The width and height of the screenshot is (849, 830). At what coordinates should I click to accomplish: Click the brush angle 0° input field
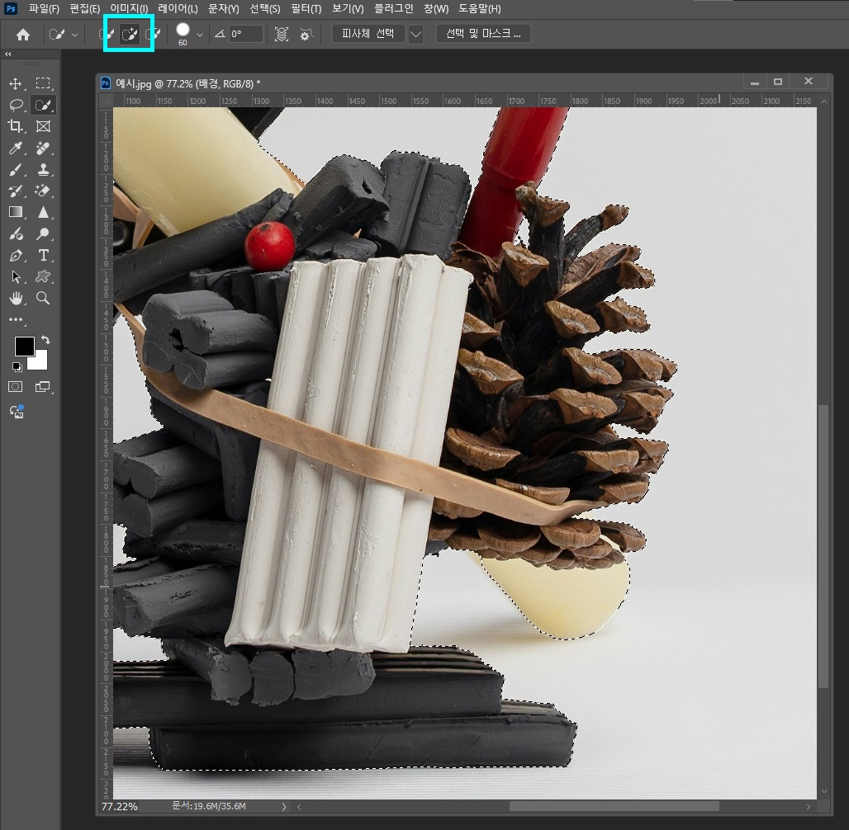(x=246, y=34)
